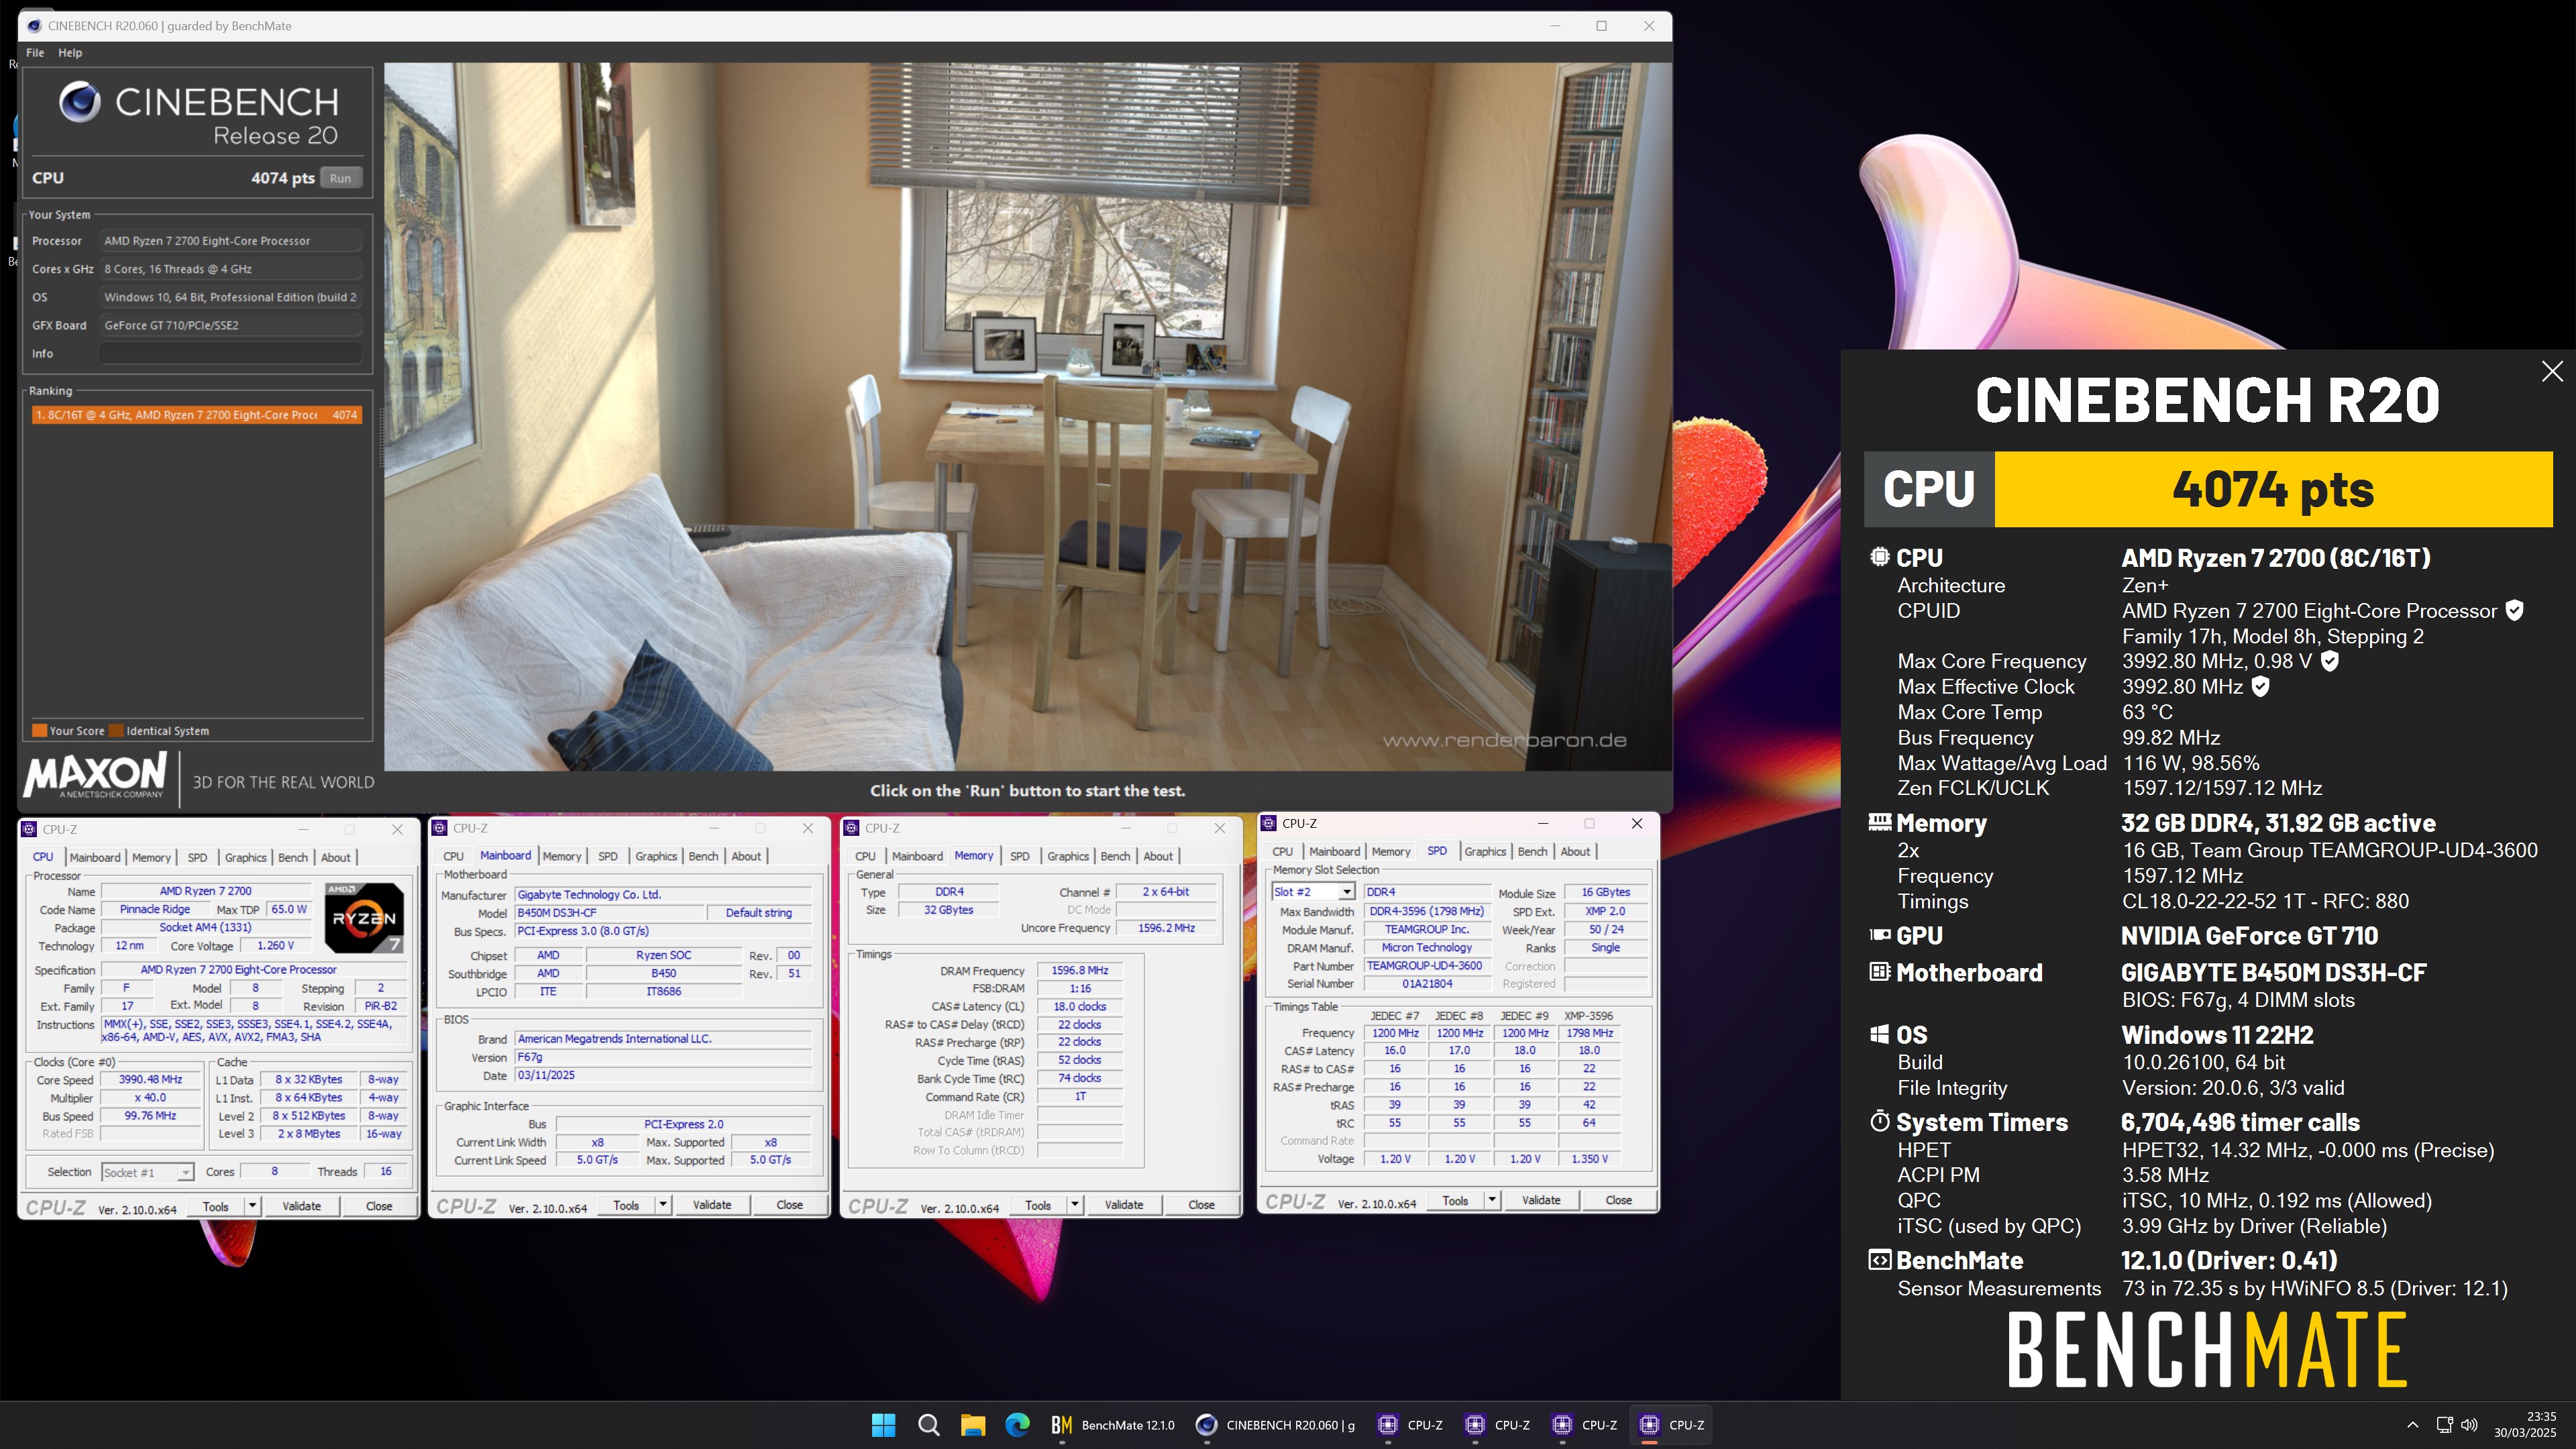Click CPUID verified shield icon

[2514, 610]
